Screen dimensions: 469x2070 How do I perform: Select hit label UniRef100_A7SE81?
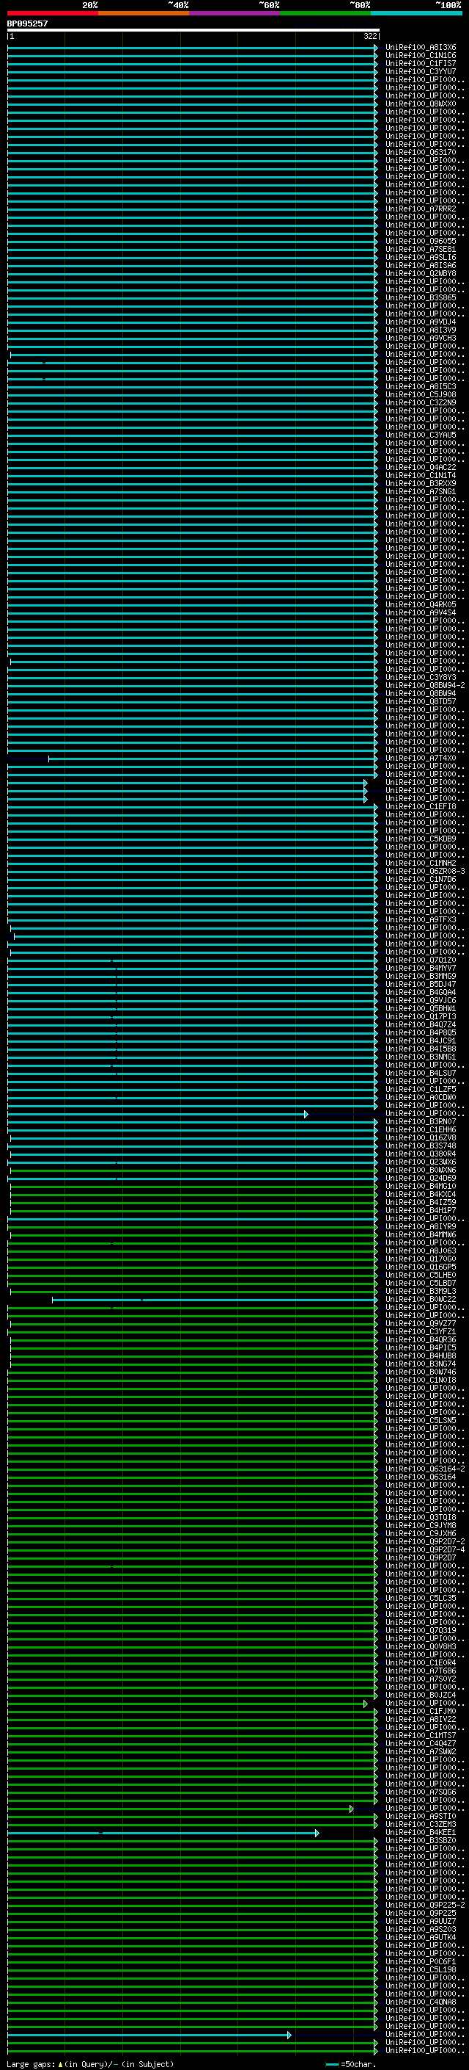pyautogui.click(x=421, y=249)
